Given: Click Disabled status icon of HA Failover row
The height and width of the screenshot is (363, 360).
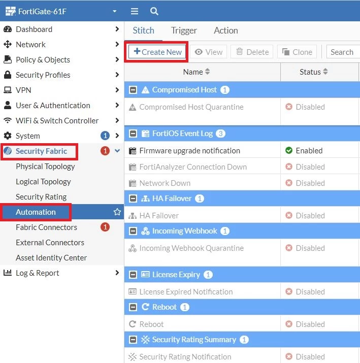Looking at the screenshot, I should coord(289,216).
